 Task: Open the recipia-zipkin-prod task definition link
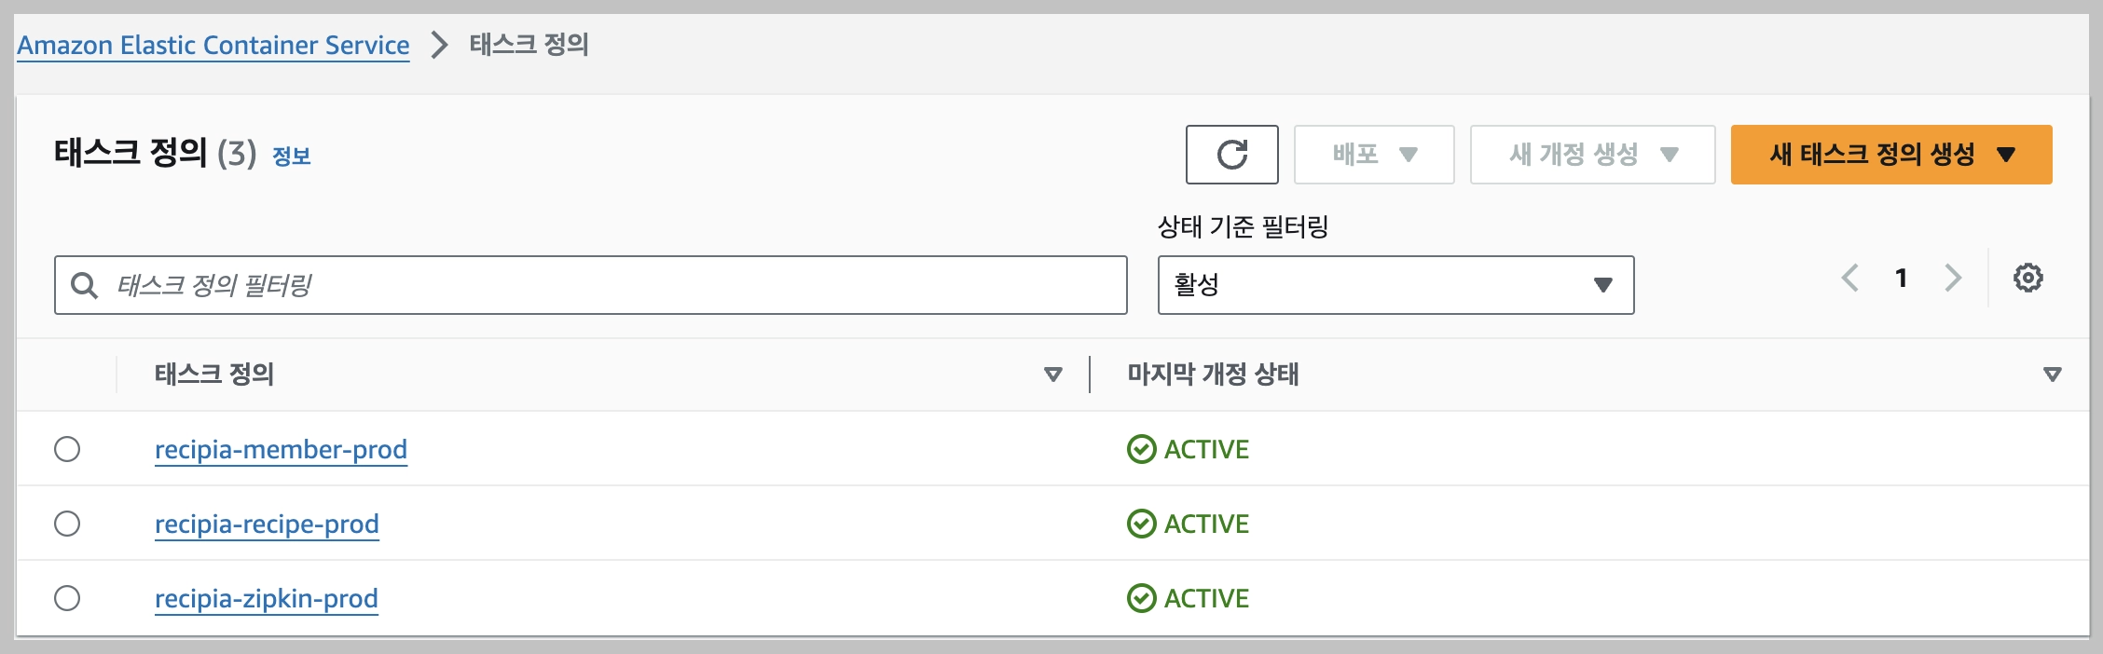267,597
